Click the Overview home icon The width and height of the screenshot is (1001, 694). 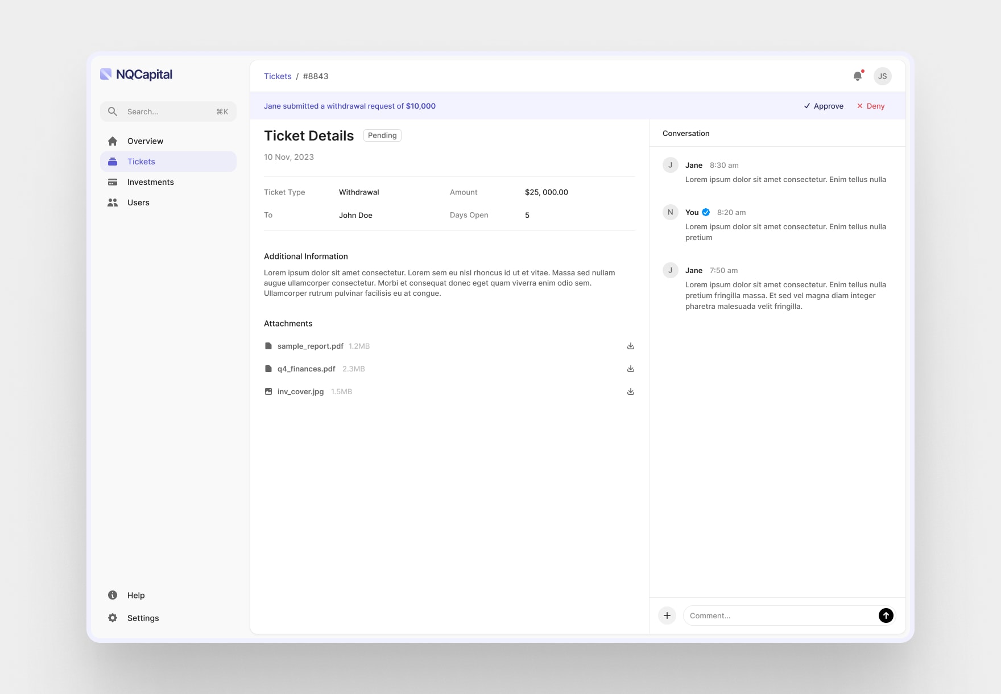[113, 141]
